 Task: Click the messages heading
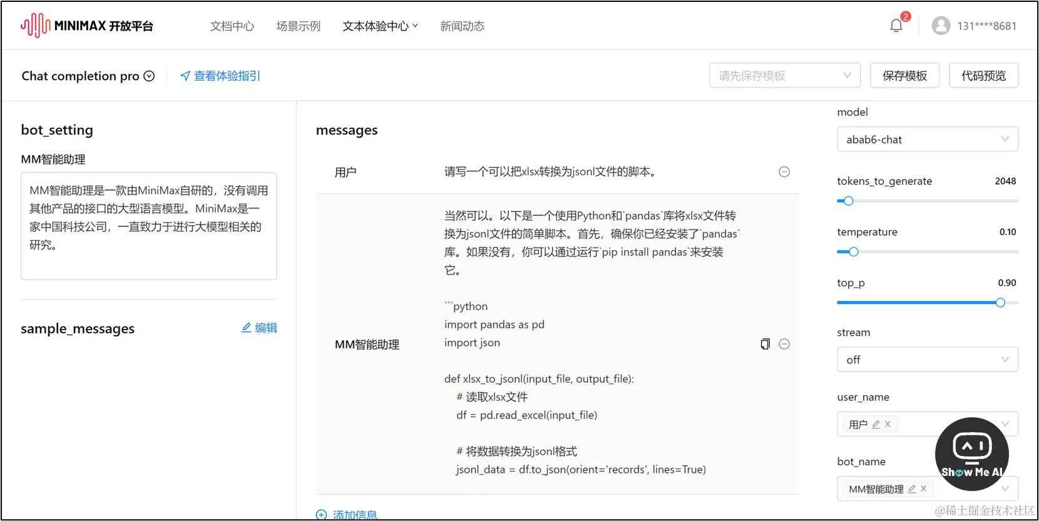click(x=347, y=130)
